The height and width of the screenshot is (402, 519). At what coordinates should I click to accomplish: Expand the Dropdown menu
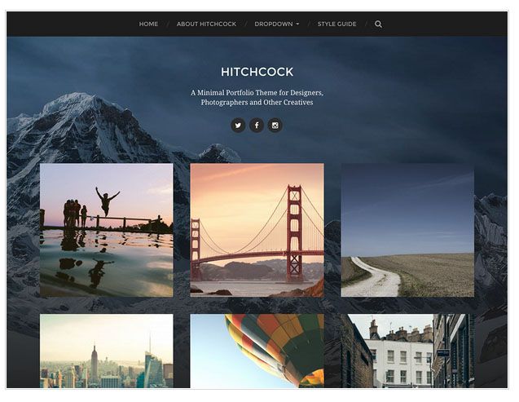(277, 24)
